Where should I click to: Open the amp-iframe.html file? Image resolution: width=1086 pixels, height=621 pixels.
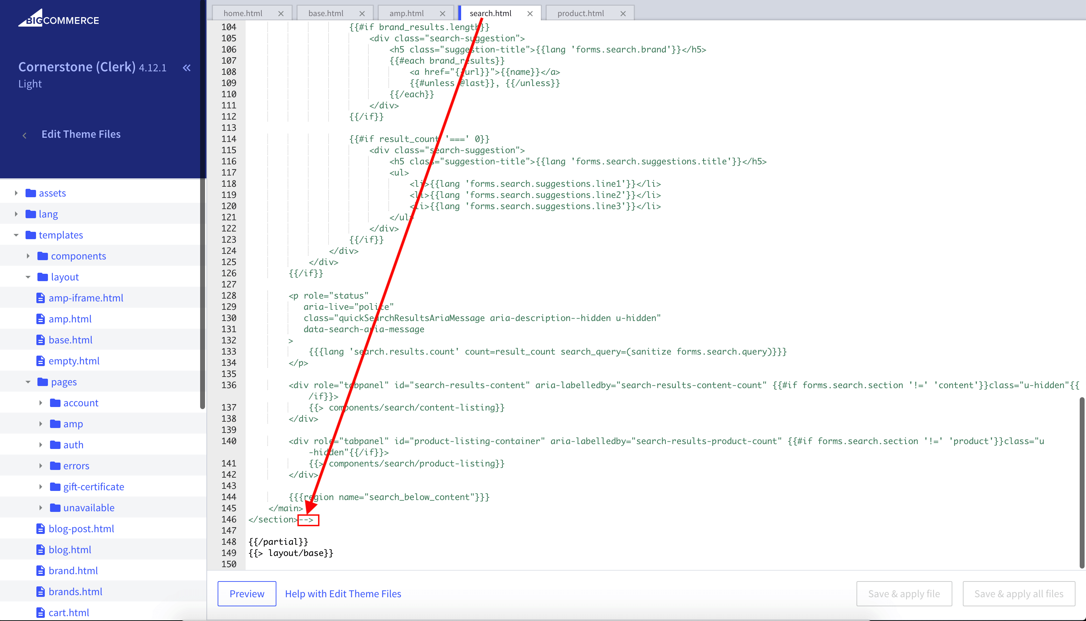(86, 298)
